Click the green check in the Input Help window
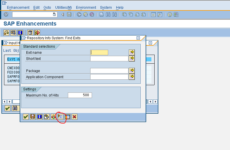This screenshot has width=230, height=150. point(8,108)
